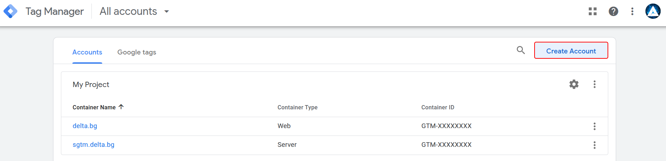This screenshot has width=666, height=161.
Task: Sort by the Container Name column
Action: pos(94,107)
